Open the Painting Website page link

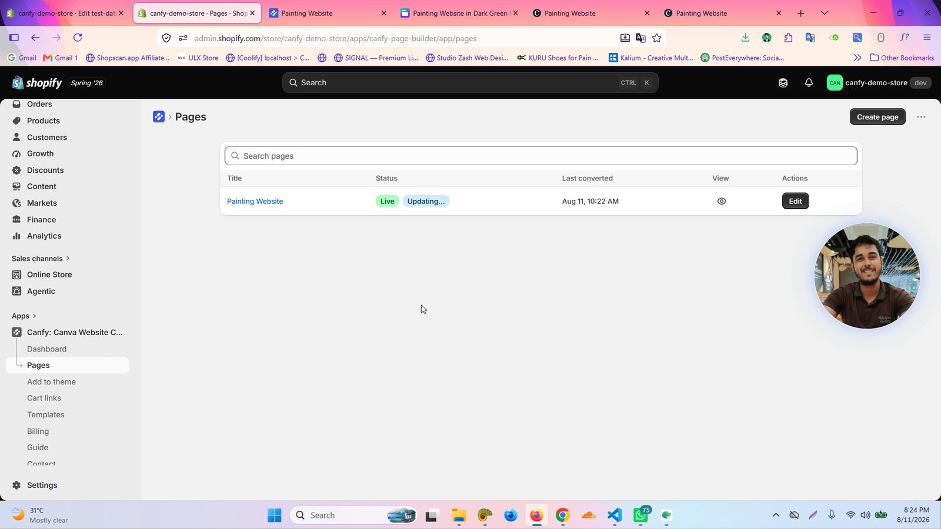[255, 201]
